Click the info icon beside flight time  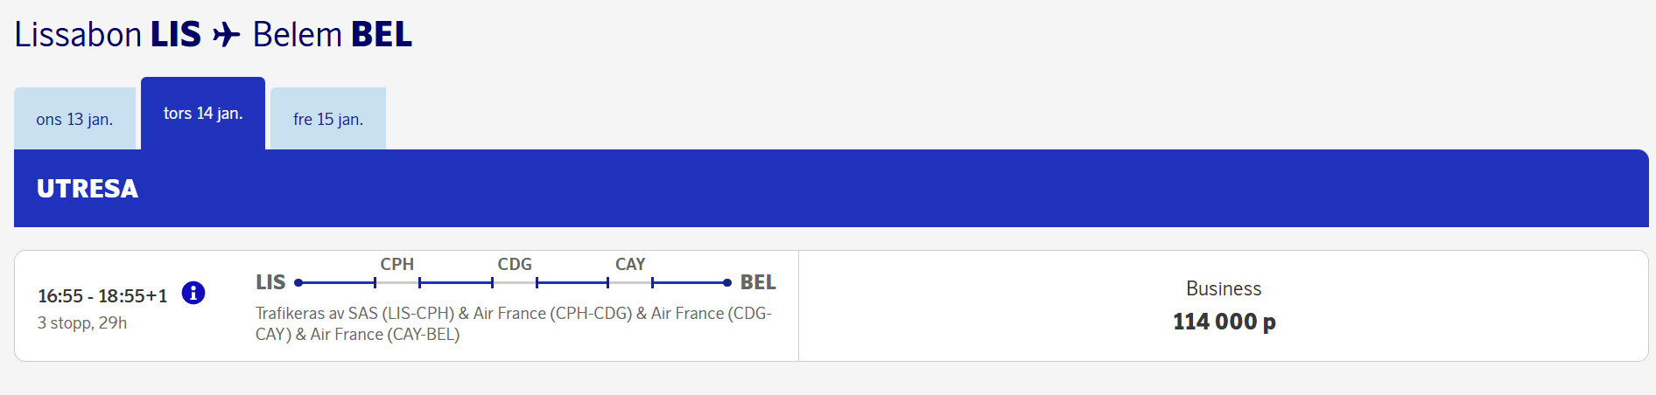coord(193,293)
